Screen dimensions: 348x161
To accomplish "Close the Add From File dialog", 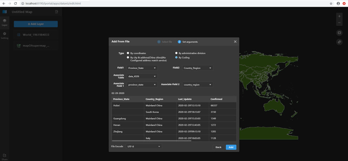I will coord(235,41).
